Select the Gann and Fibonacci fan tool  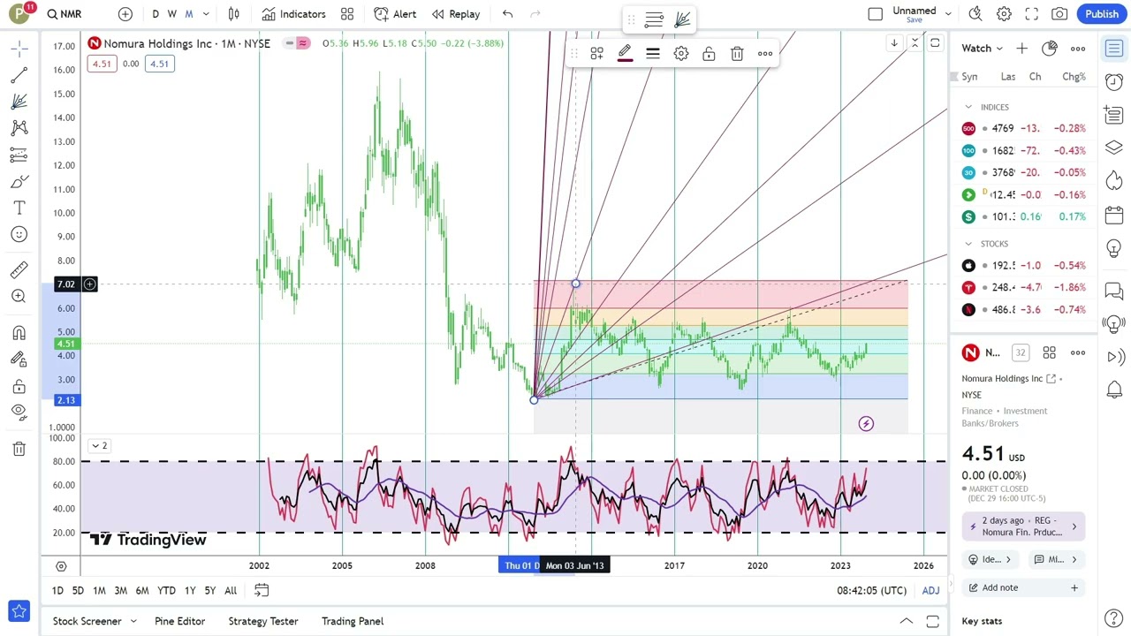click(19, 102)
